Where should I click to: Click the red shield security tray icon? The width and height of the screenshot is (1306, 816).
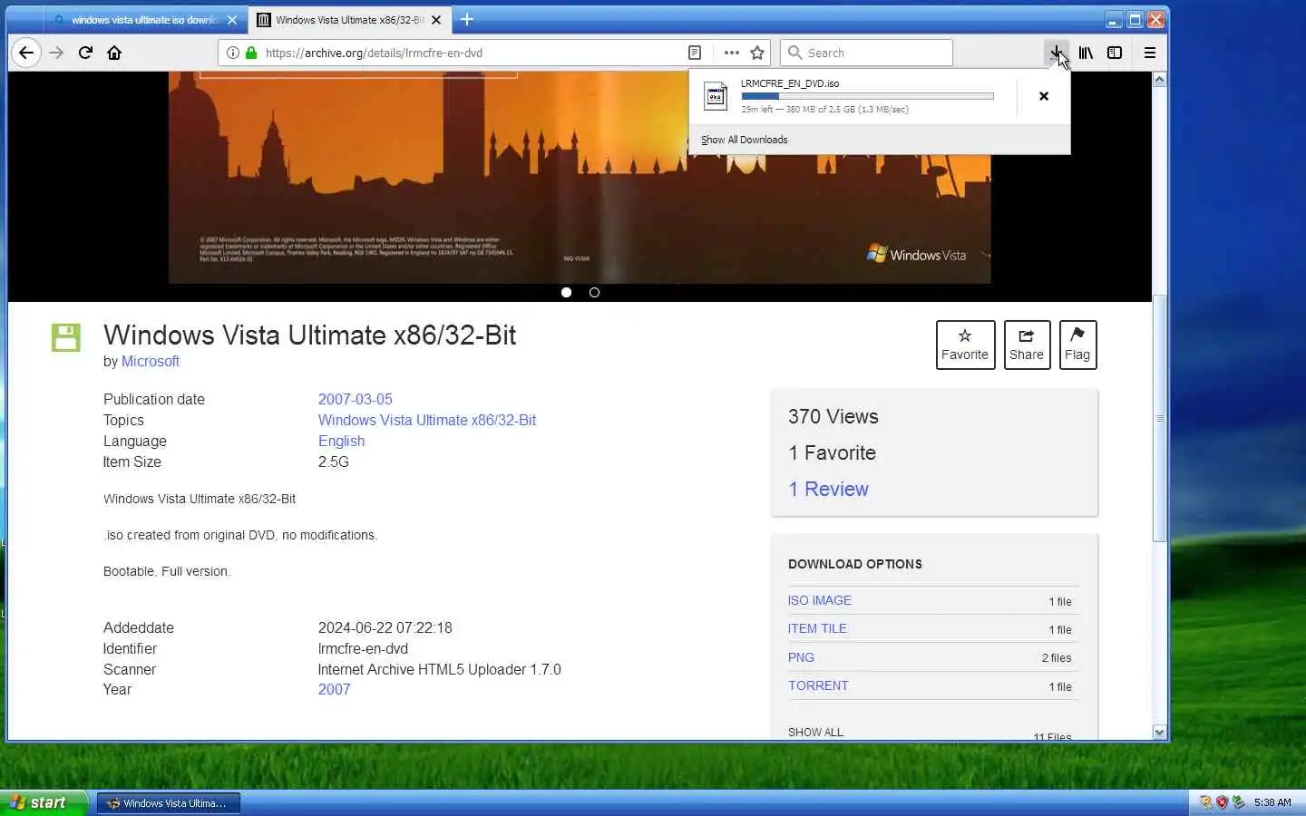(1222, 802)
